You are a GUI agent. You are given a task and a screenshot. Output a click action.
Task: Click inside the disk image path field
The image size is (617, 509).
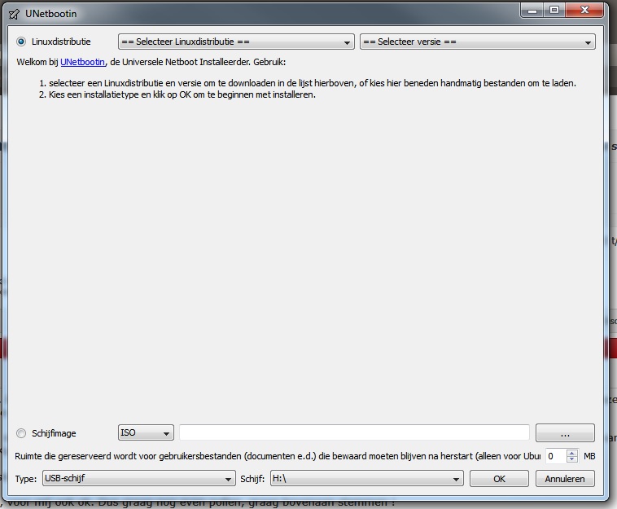[x=354, y=432]
